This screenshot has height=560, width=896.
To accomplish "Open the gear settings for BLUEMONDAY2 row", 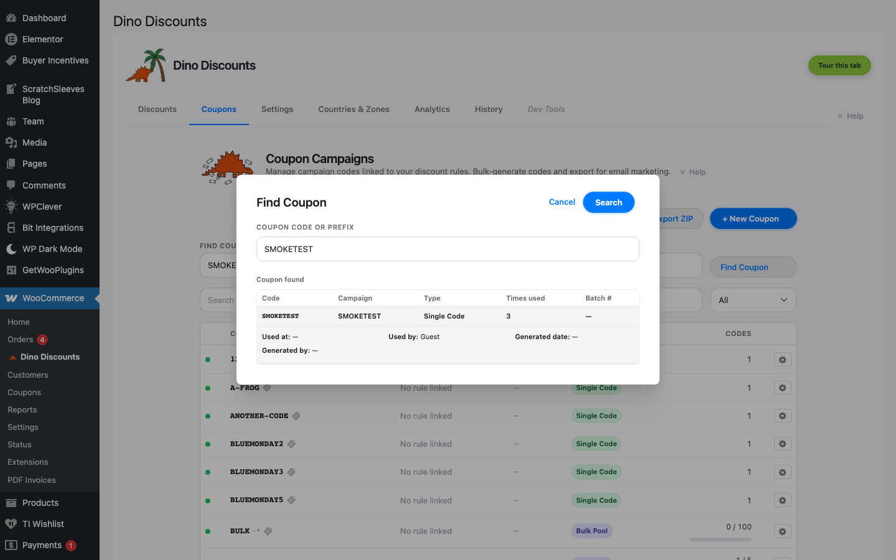I will [783, 444].
